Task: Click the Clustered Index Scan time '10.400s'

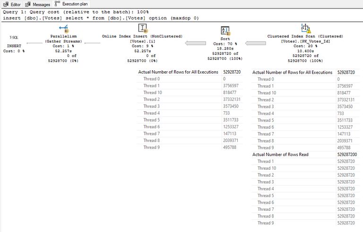Action: (x=305, y=51)
